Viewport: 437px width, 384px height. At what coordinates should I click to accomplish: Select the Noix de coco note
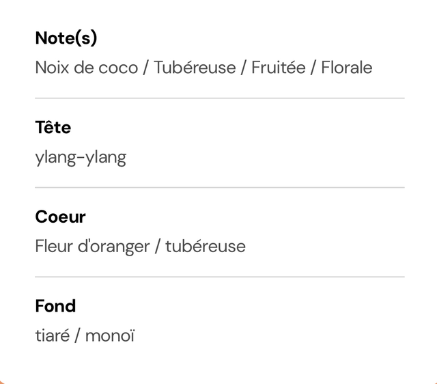point(87,68)
